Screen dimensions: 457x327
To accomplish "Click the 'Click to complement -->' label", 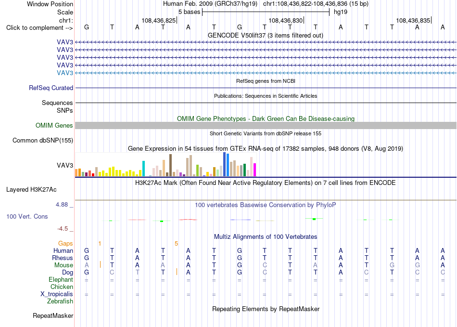I will pyautogui.click(x=39, y=28).
